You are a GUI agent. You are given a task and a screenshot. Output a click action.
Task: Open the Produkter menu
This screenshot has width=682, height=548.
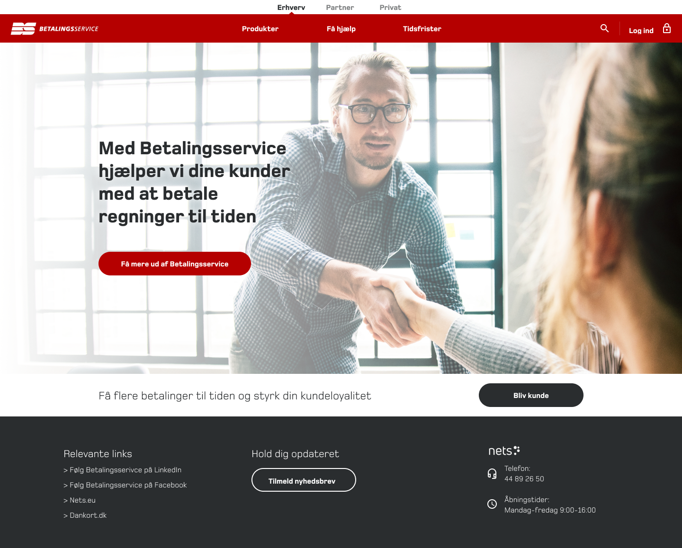pyautogui.click(x=260, y=29)
